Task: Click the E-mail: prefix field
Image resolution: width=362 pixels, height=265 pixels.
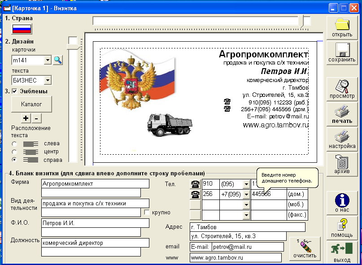Action: [201, 247]
